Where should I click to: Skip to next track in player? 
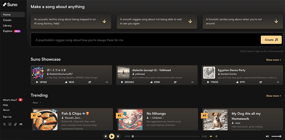118,136
